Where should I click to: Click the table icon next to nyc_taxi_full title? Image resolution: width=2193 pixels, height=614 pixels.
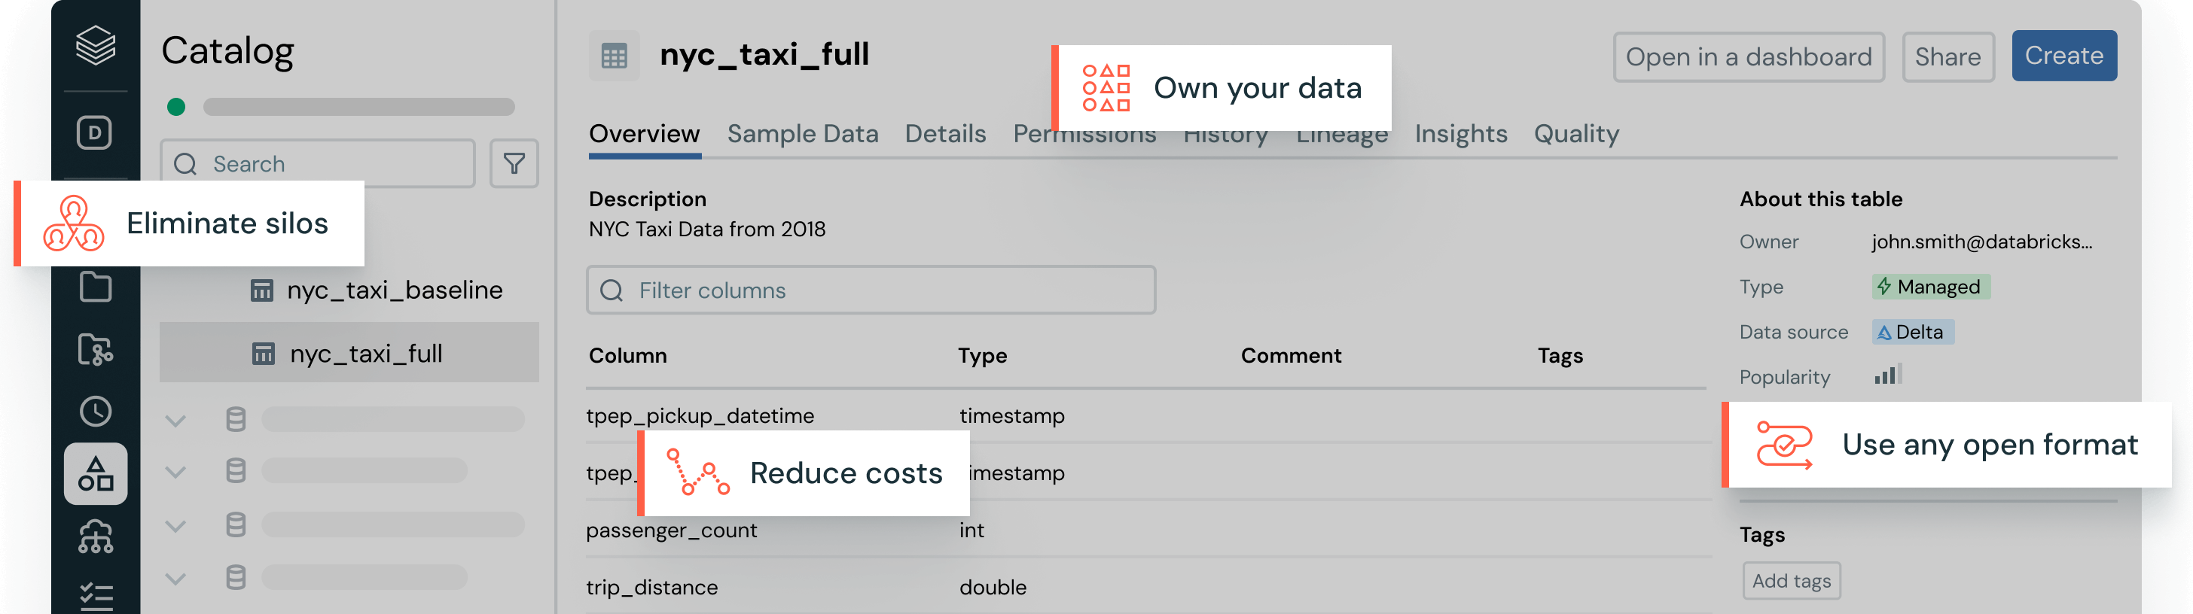[614, 56]
